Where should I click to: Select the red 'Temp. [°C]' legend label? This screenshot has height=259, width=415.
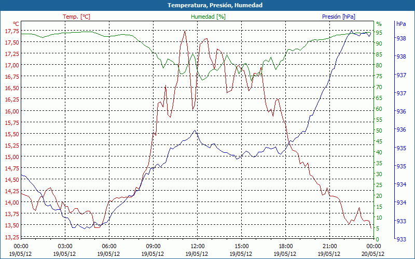coord(76,17)
